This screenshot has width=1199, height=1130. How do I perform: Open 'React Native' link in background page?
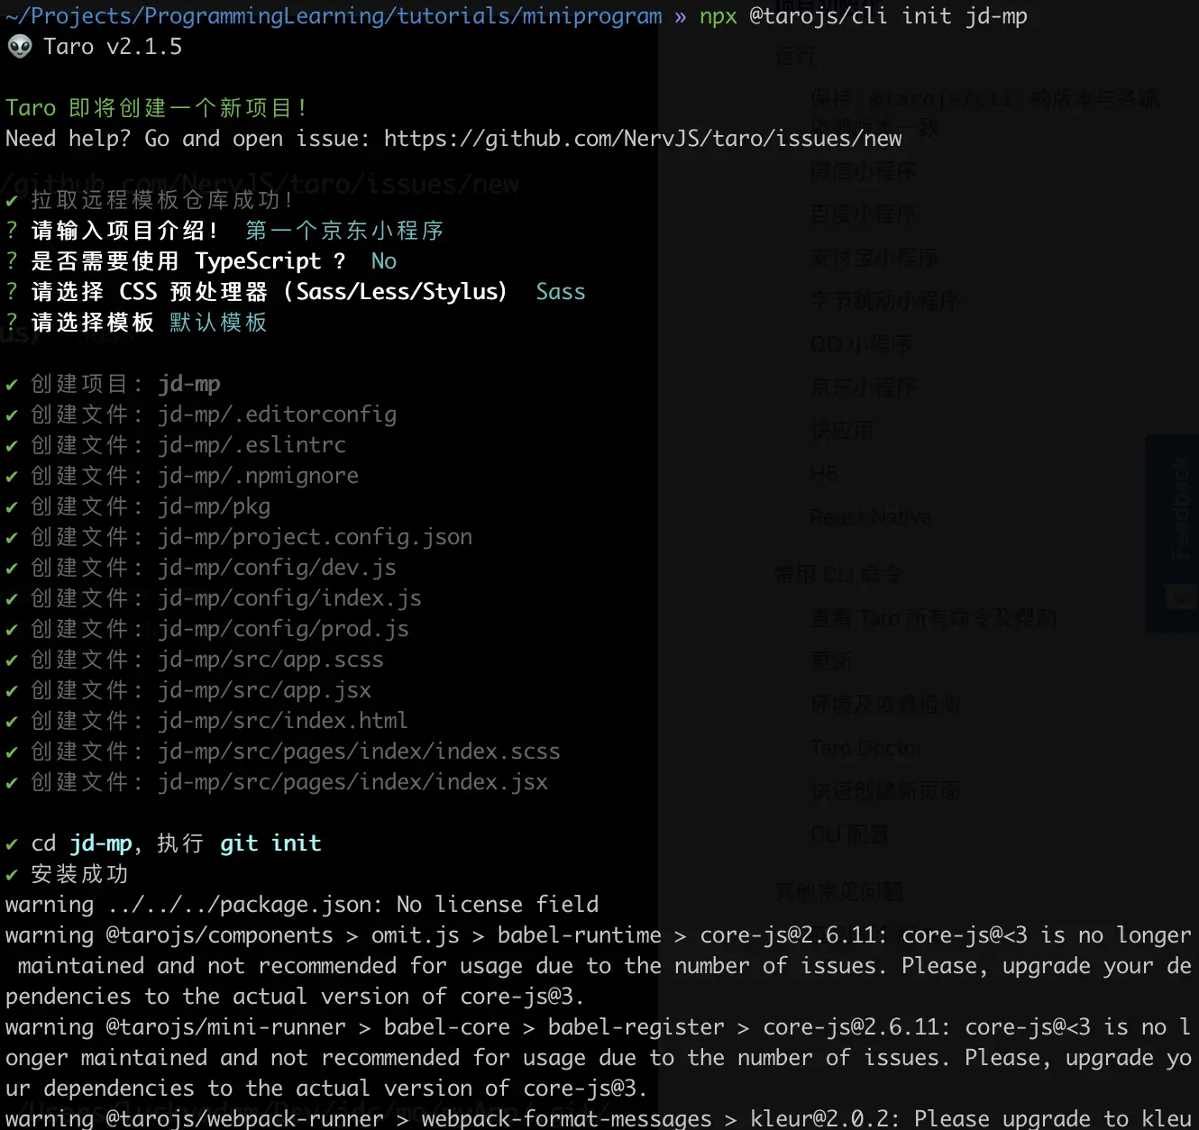871,517
